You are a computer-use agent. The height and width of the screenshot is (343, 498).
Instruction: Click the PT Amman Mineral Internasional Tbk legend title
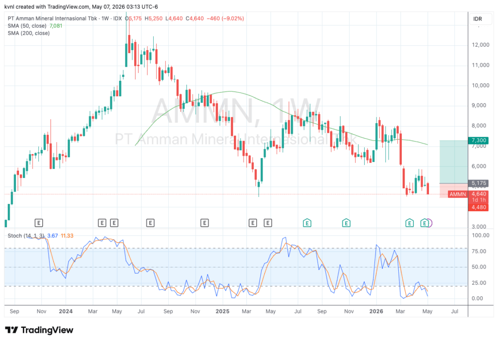(x=53, y=18)
